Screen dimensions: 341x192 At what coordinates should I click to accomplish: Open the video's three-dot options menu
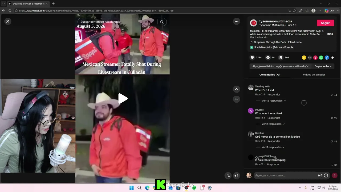(x=237, y=21)
